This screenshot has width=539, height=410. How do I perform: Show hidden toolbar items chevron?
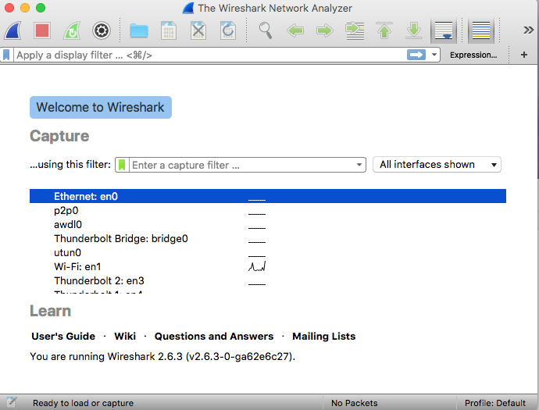528,30
